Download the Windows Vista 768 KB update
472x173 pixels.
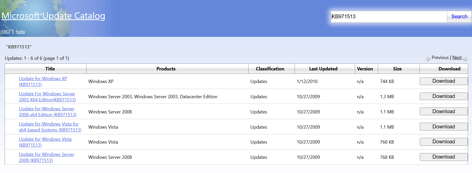(x=444, y=142)
